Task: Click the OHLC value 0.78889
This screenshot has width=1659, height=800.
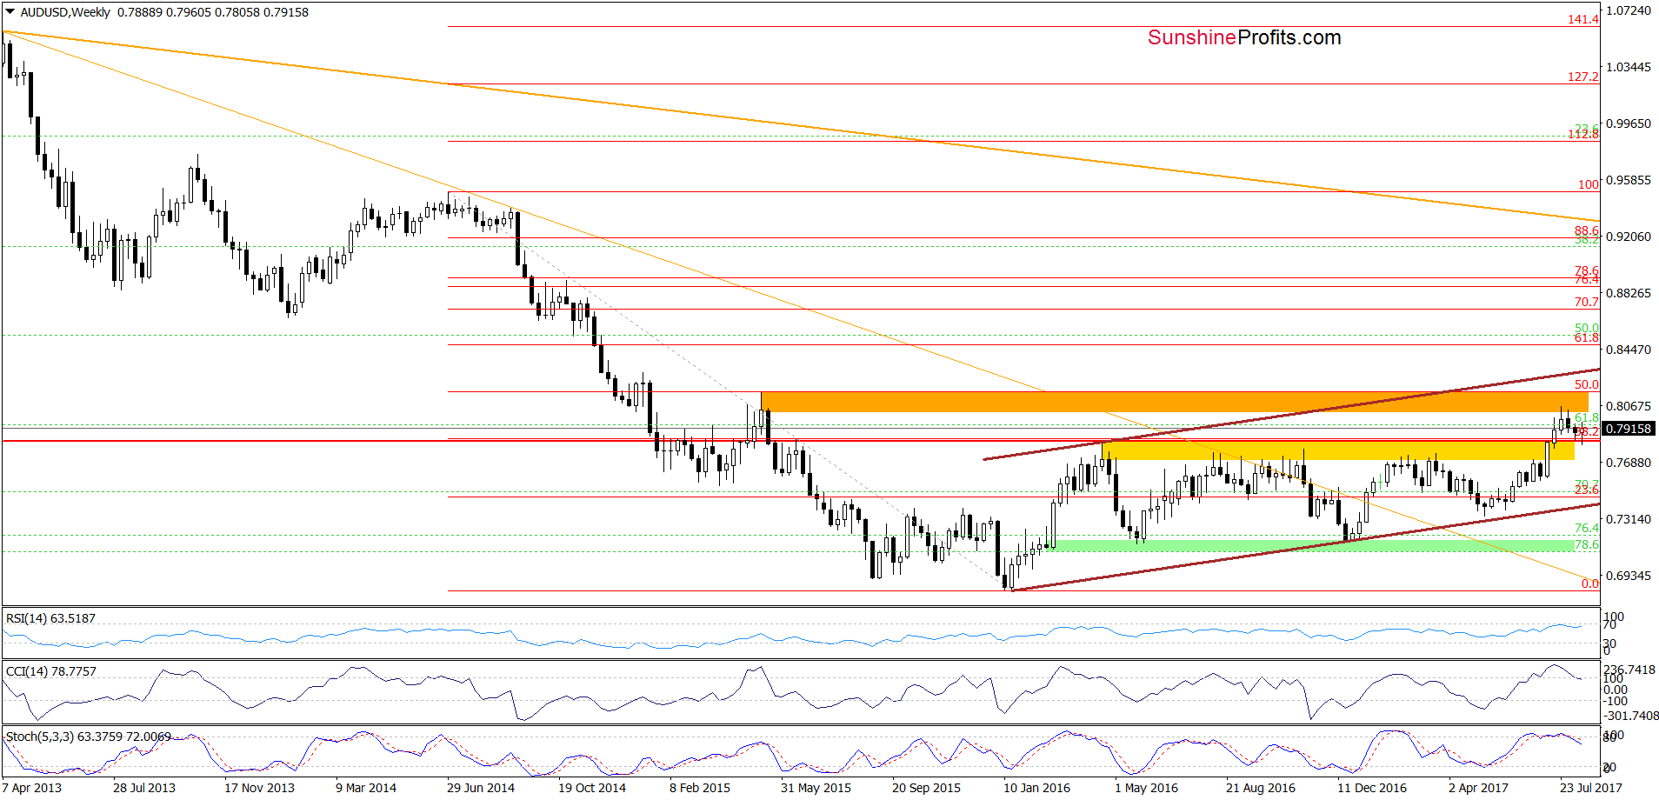Action: tap(140, 12)
